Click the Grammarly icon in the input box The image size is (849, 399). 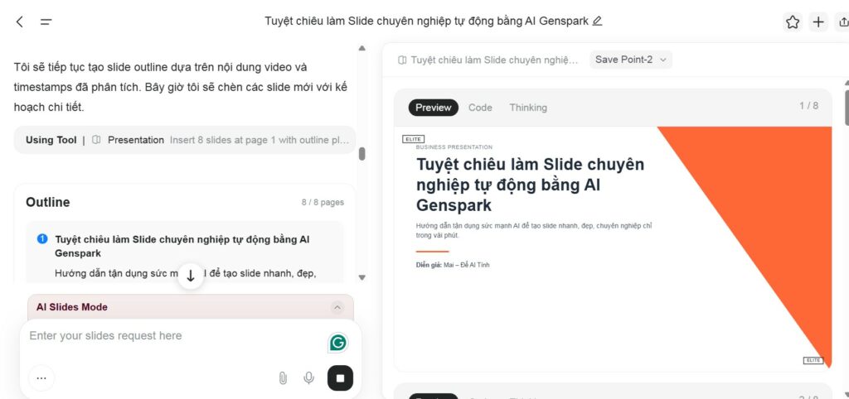(338, 343)
